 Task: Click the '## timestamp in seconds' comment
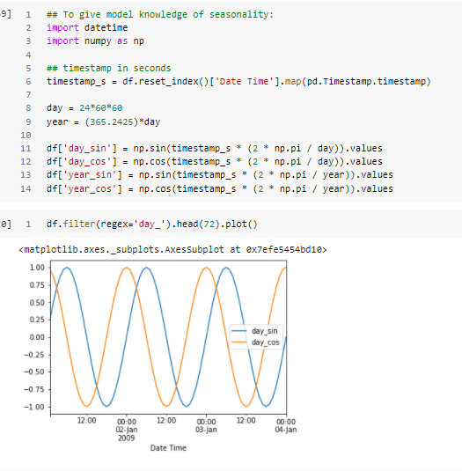pyautogui.click(x=108, y=68)
